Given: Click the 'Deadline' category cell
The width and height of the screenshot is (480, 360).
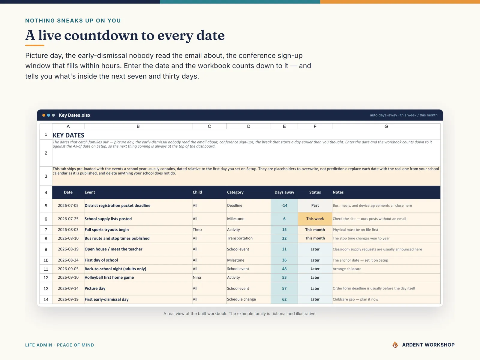Looking at the screenshot, I should coord(249,205).
